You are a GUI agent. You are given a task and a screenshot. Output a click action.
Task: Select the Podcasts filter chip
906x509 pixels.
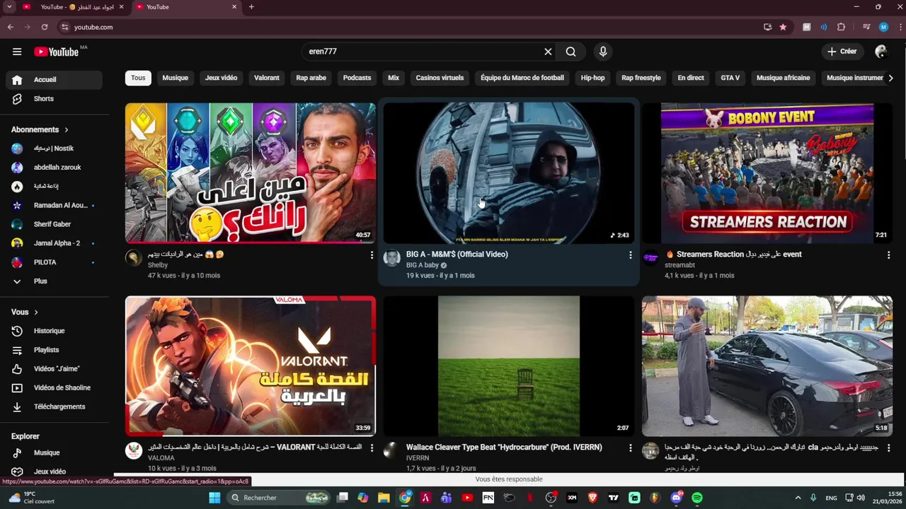tap(357, 78)
